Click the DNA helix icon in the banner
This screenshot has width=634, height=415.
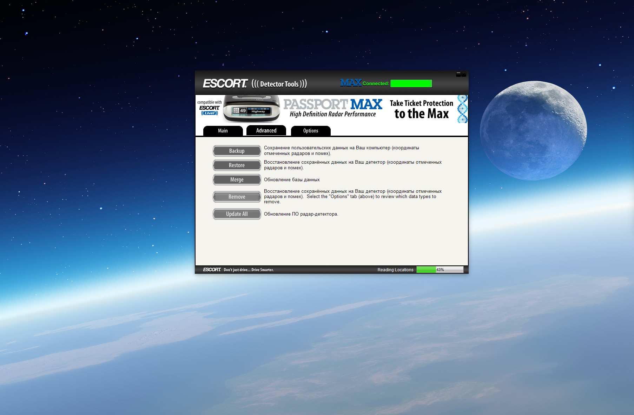tap(462, 109)
